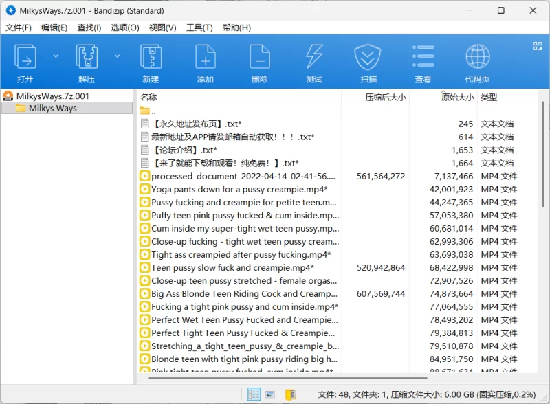Click the 删除 (Delete) toolbar icon
550x404 pixels.
pos(259,62)
